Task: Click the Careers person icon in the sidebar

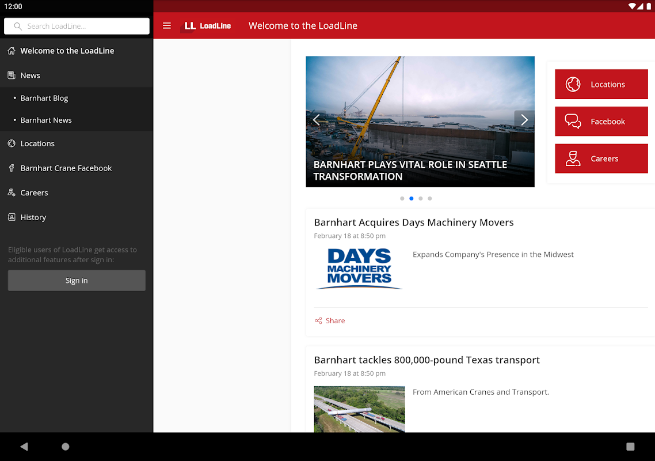Action: point(12,192)
